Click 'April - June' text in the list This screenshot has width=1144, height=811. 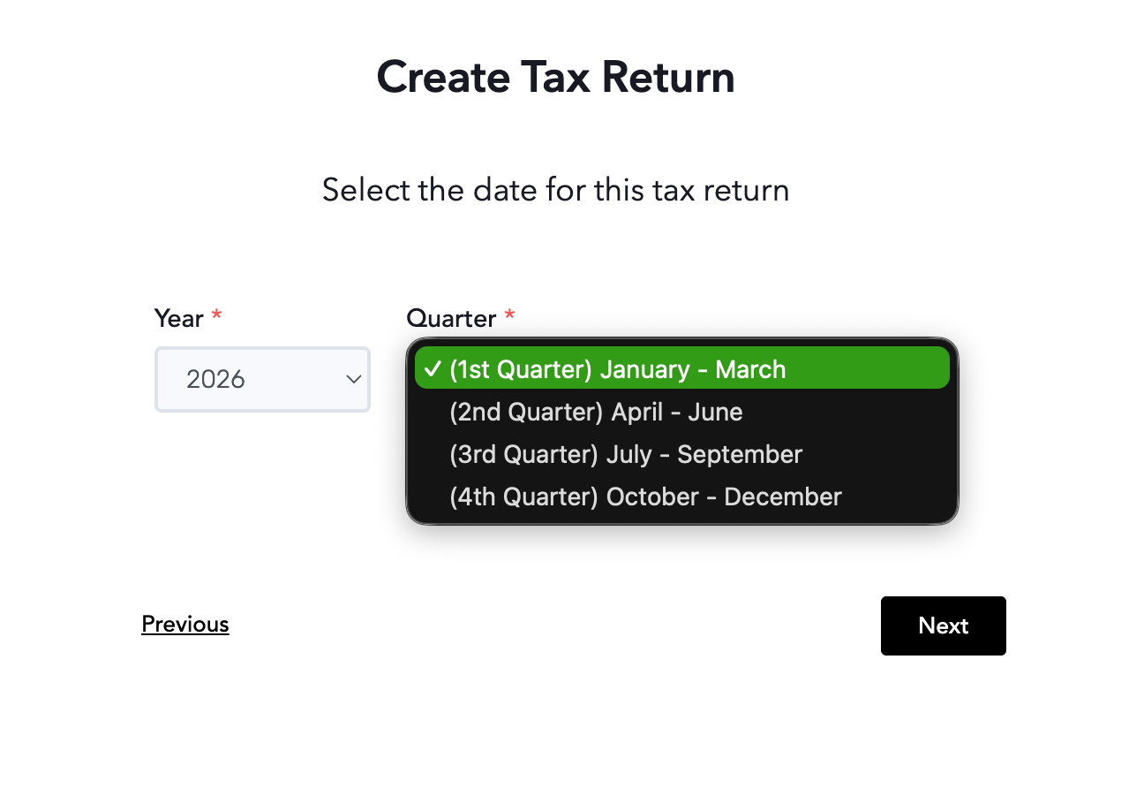pyautogui.click(x=677, y=412)
